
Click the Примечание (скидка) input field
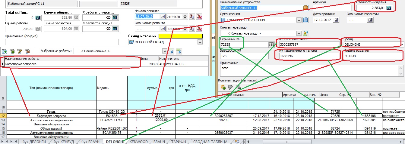(62, 42)
